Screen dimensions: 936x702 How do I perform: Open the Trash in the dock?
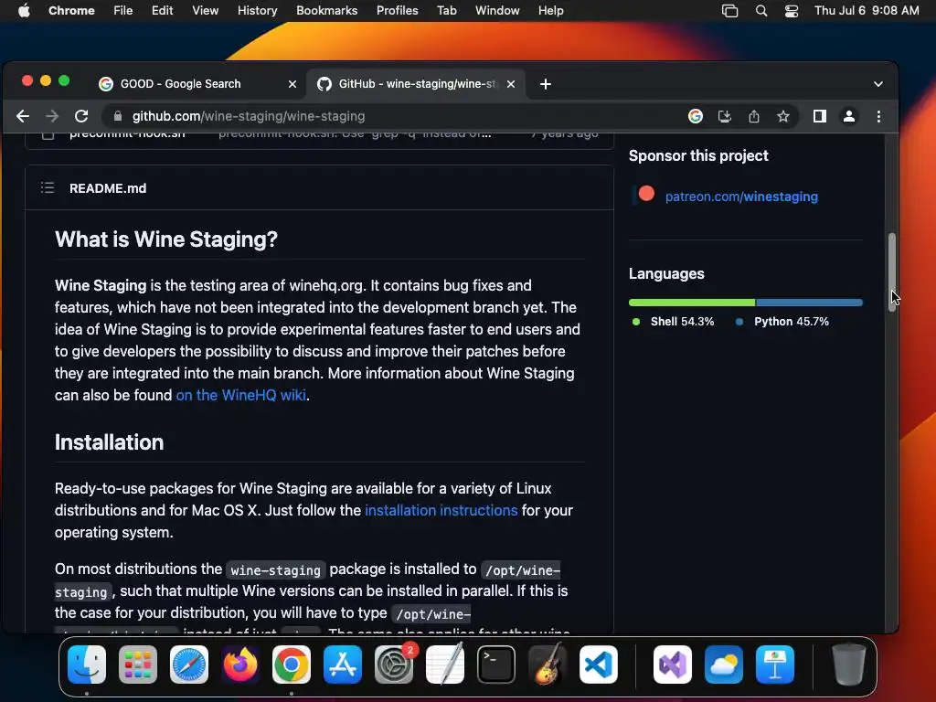[849, 665]
